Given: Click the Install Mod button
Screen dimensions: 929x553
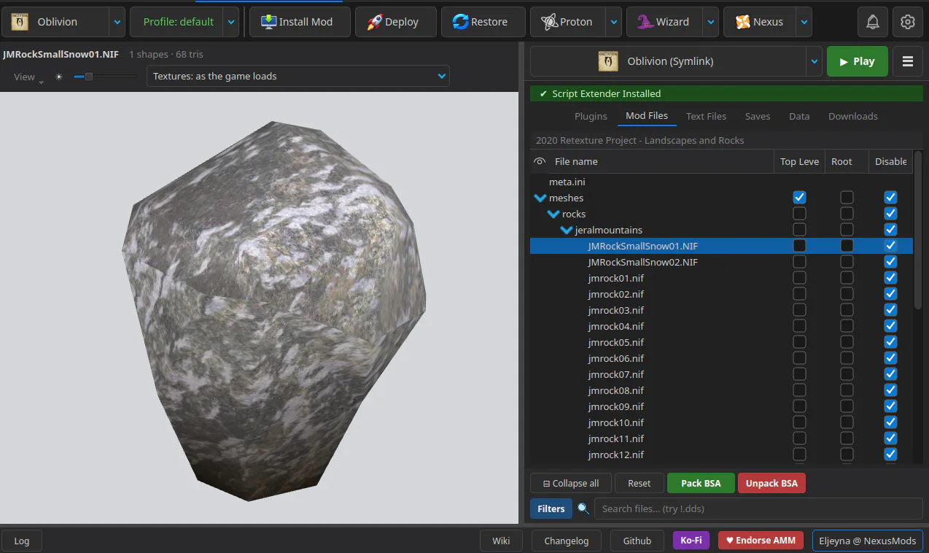Looking at the screenshot, I should (x=300, y=22).
